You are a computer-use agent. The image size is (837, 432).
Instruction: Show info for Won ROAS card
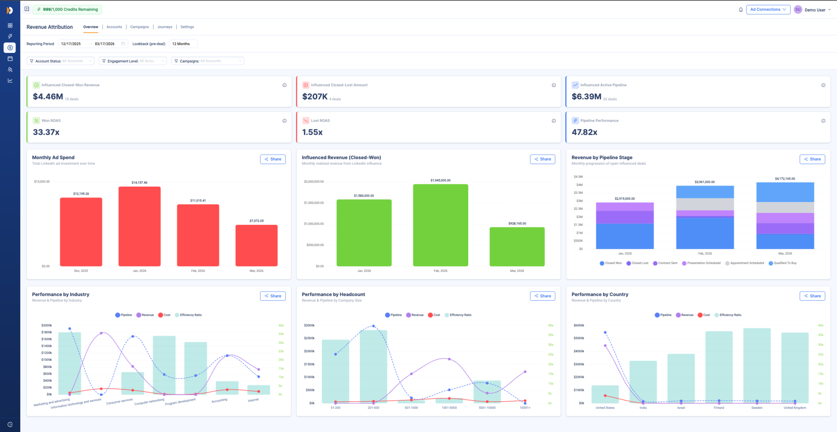(x=284, y=121)
